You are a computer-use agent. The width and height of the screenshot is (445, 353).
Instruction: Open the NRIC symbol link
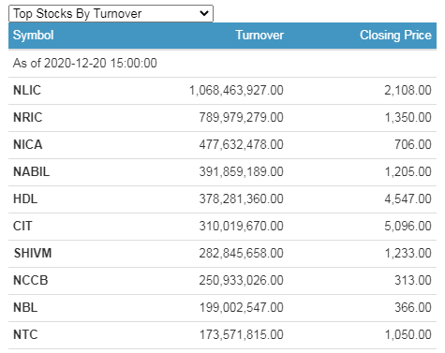coord(28,117)
